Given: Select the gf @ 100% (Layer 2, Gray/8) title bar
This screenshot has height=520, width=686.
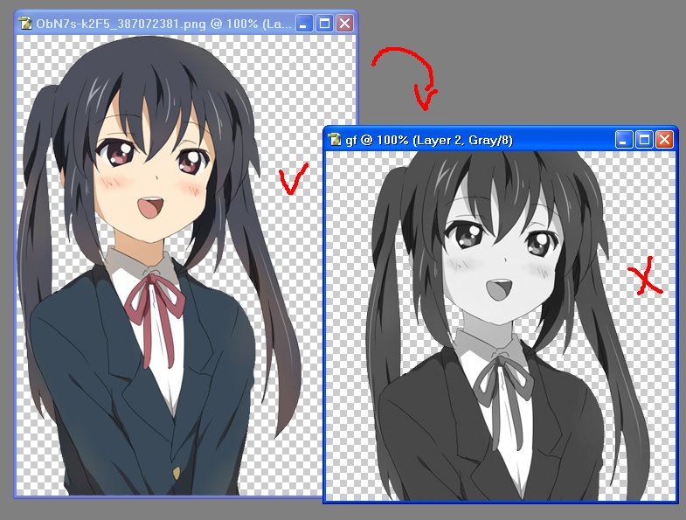Looking at the screenshot, I should coord(500,140).
